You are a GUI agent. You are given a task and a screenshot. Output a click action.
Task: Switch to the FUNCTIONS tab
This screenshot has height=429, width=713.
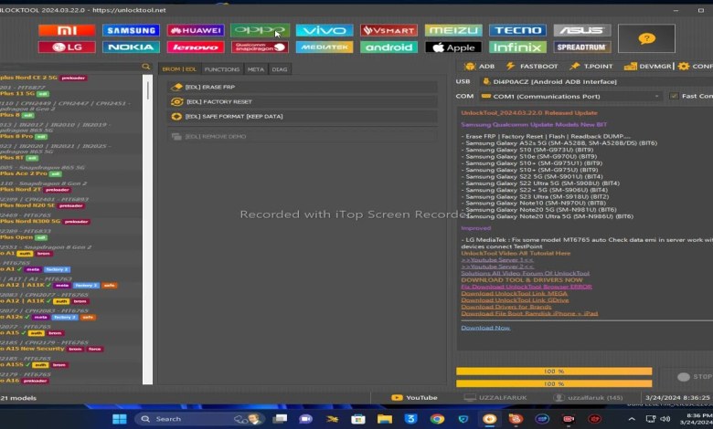click(222, 69)
